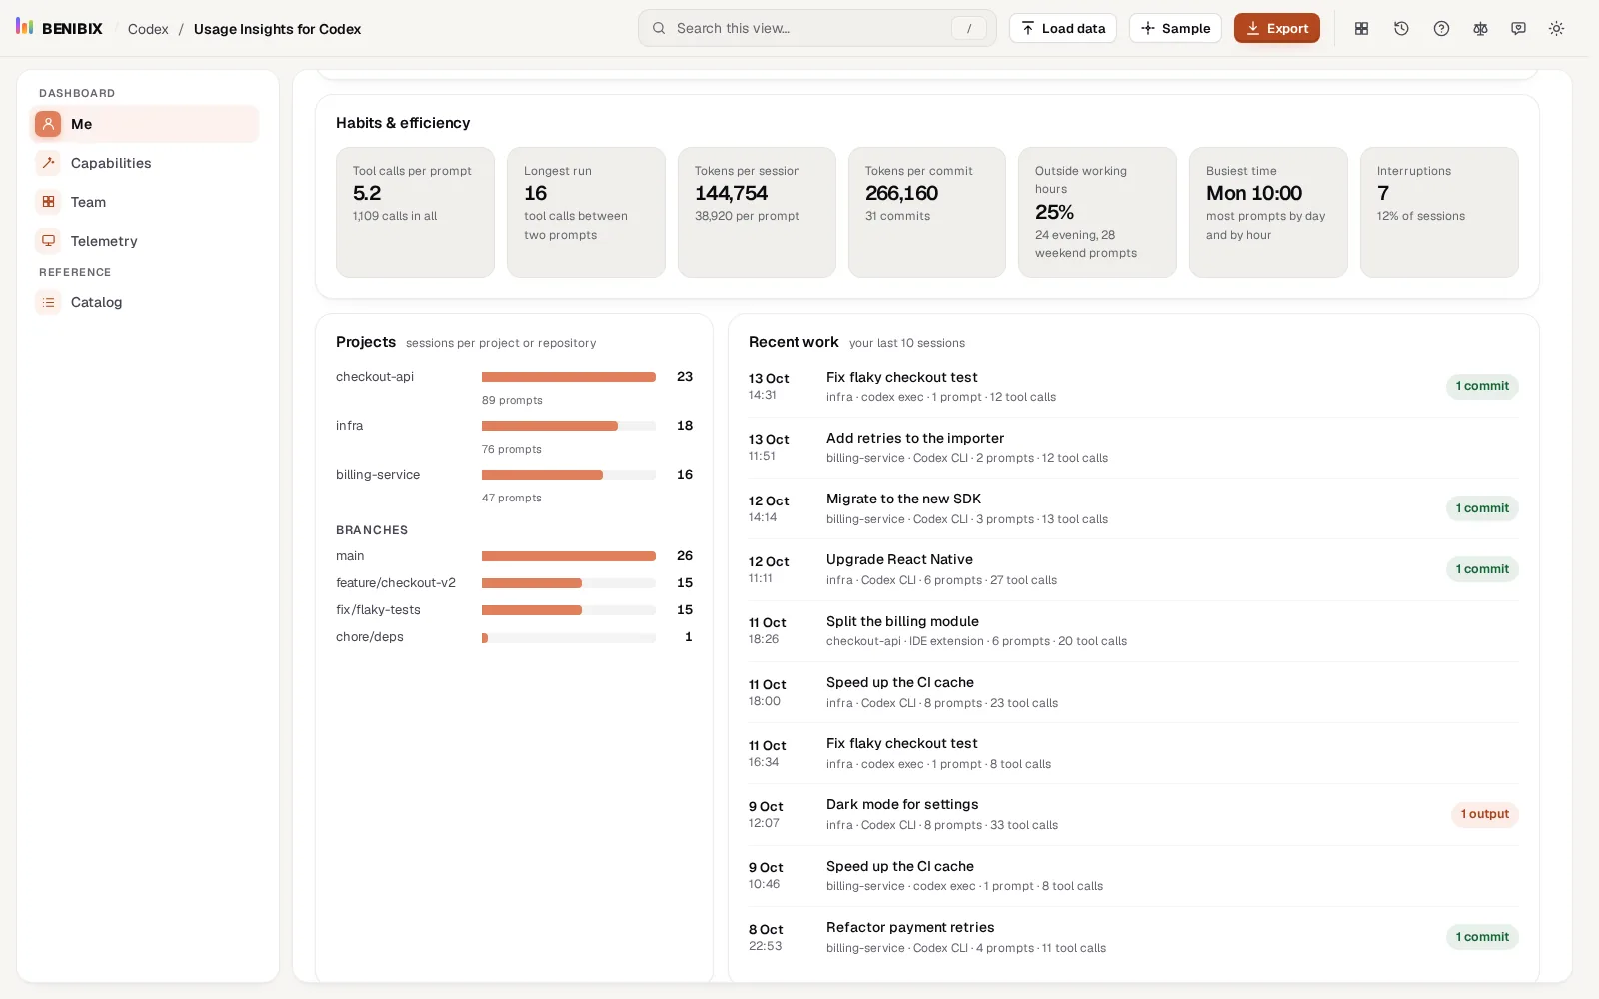Open session 'Add retries to the importer'
This screenshot has width=1599, height=999.
tap(1133, 448)
